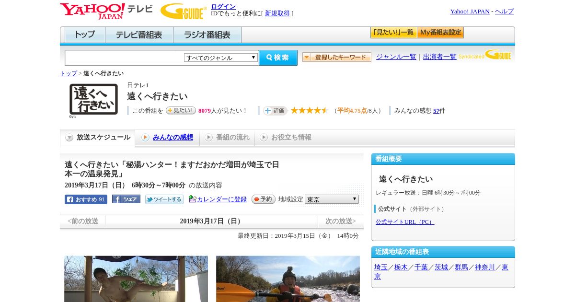
Task: Click the Facebook おすすめ 91 button
Action: click(86, 199)
